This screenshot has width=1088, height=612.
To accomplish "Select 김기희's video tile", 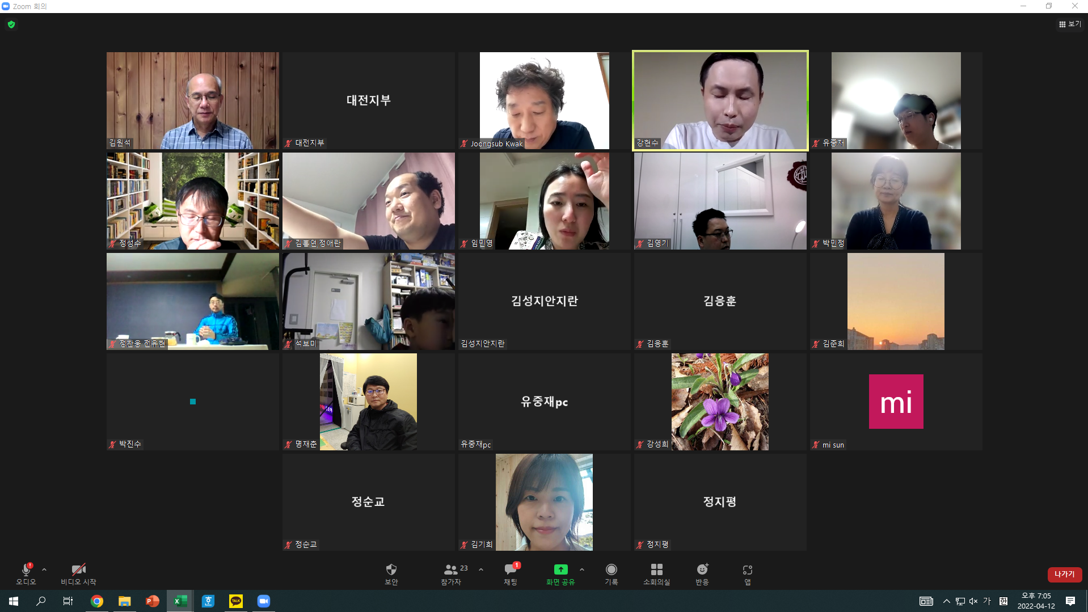I will pos(545,502).
